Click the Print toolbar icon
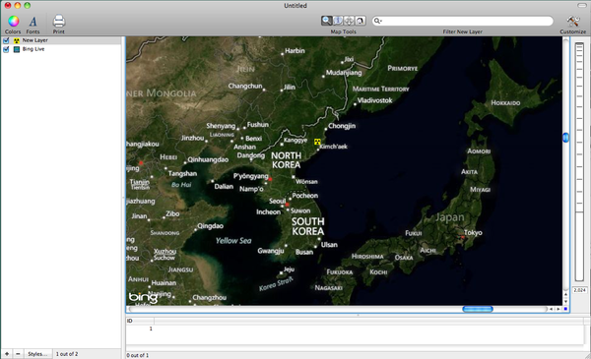 [59, 21]
